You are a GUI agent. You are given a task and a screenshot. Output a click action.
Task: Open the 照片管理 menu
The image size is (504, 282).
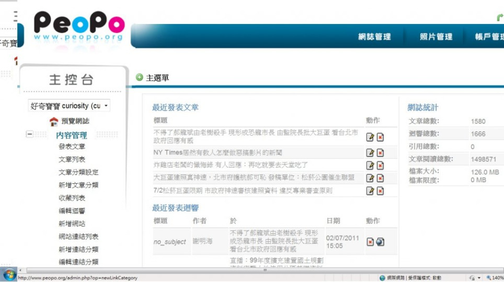(436, 37)
